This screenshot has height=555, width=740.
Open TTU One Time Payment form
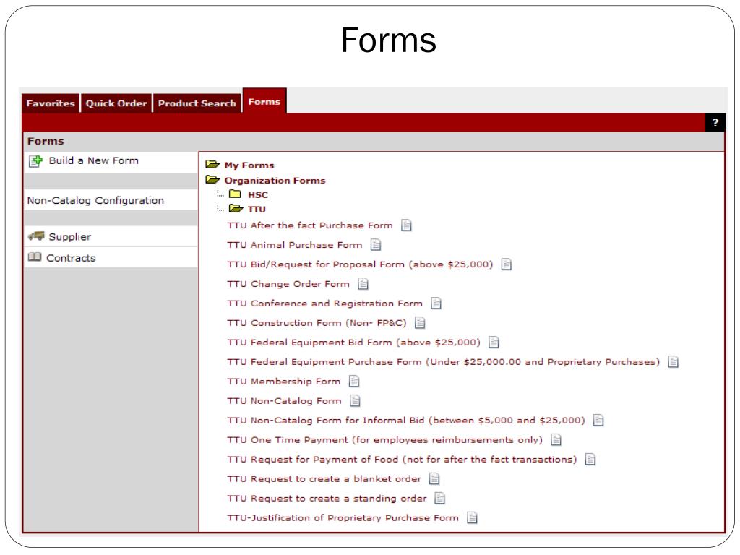pos(384,440)
